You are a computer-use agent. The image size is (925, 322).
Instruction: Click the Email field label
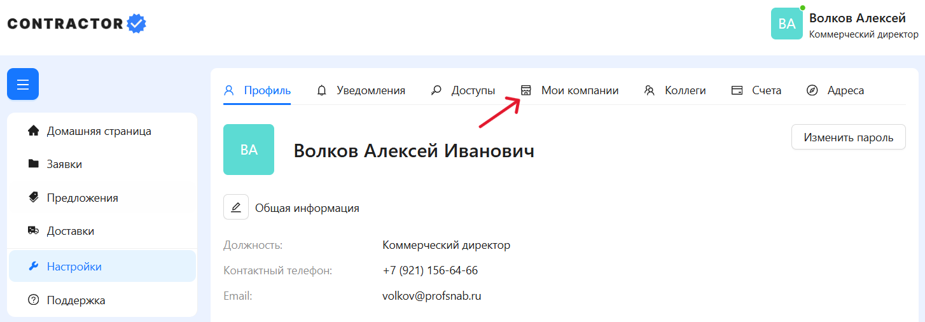(238, 296)
